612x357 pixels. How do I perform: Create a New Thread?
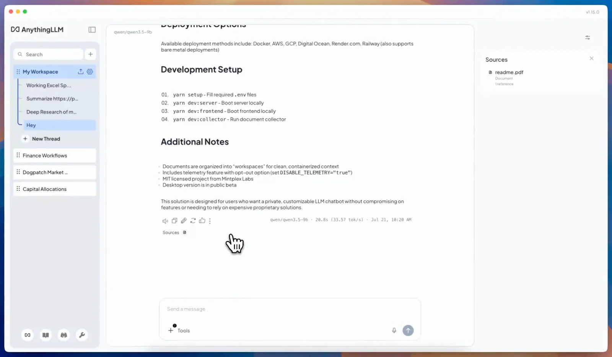tap(42, 139)
